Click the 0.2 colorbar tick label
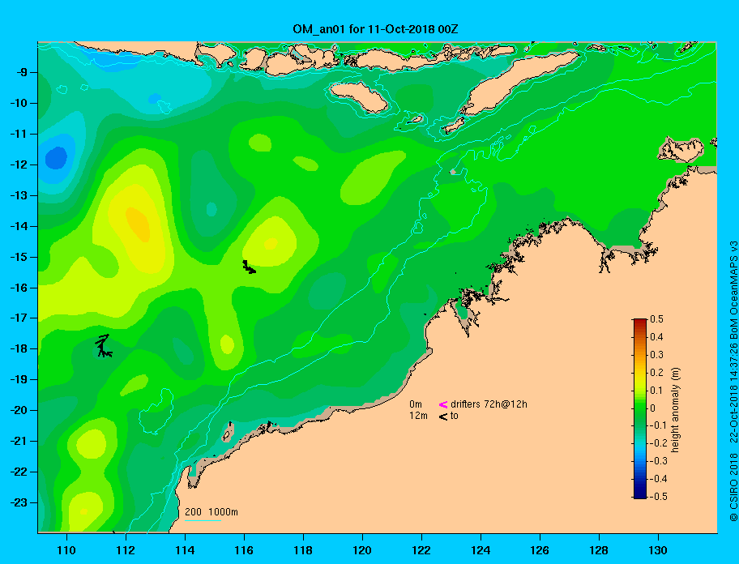 coord(656,373)
